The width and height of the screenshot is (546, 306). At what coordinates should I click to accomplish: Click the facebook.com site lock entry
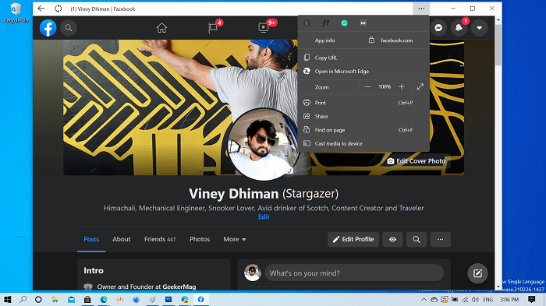coord(391,40)
